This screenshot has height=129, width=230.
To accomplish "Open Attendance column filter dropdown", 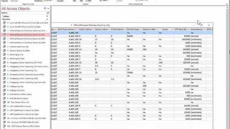I will click(204, 29).
